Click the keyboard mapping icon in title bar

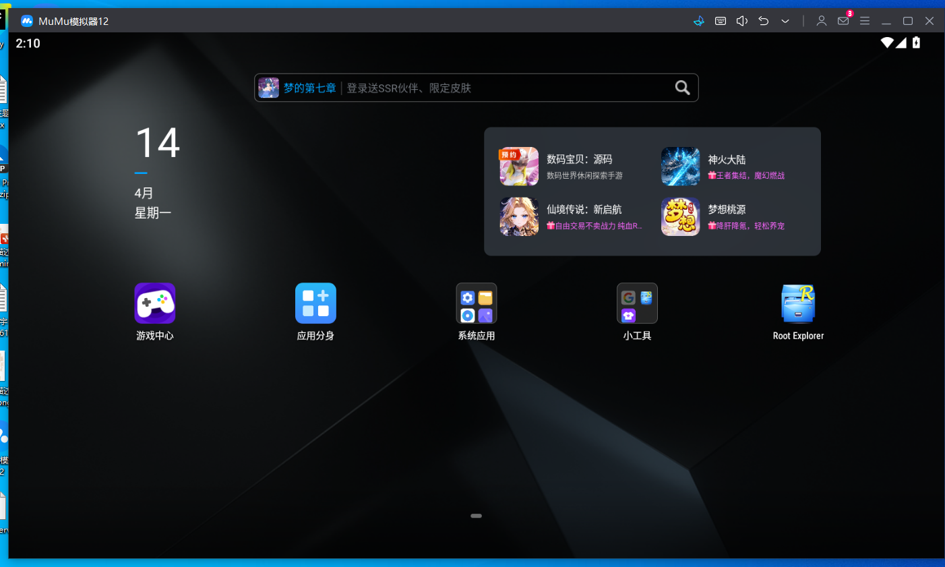coord(721,21)
